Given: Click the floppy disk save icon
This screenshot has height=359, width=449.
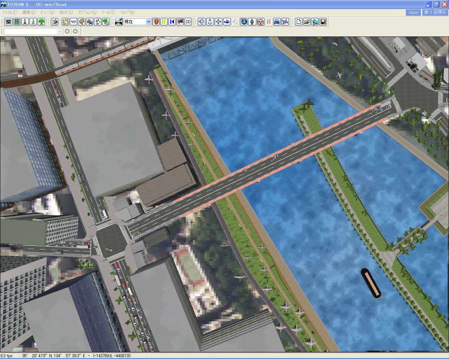Looking at the screenshot, I should tap(323, 22).
